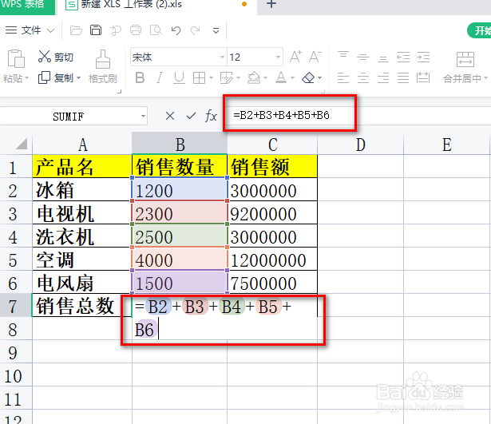Click cell with 12000000
The image size is (491, 424).
click(272, 260)
